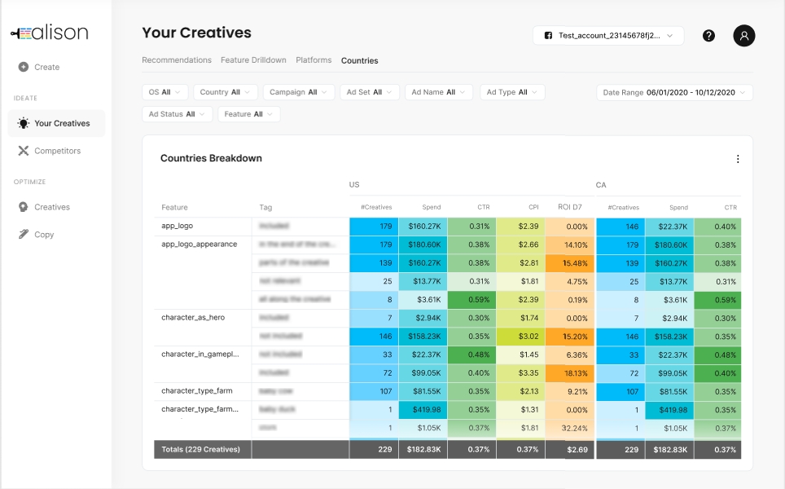Switch to the Recommendations tab
The image size is (785, 489).
[x=177, y=60]
